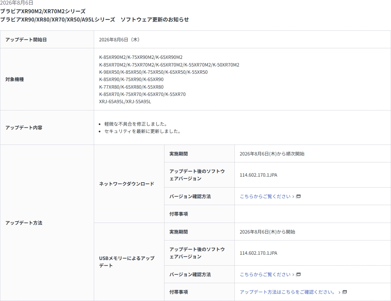Click the heading ブラビアXR90M2/XR70M2シリーズ

[43, 11]
